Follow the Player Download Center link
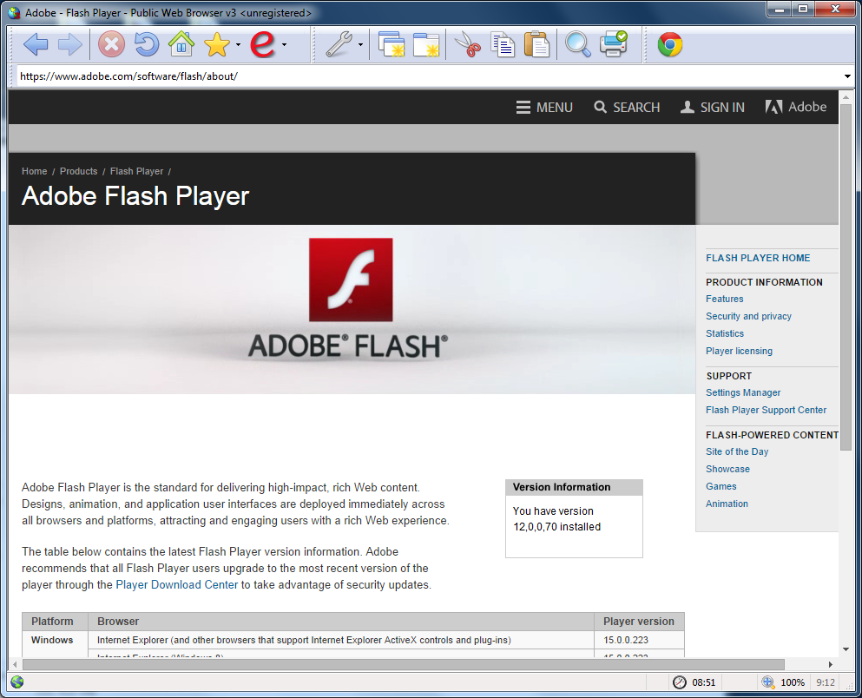862x698 pixels. [176, 584]
